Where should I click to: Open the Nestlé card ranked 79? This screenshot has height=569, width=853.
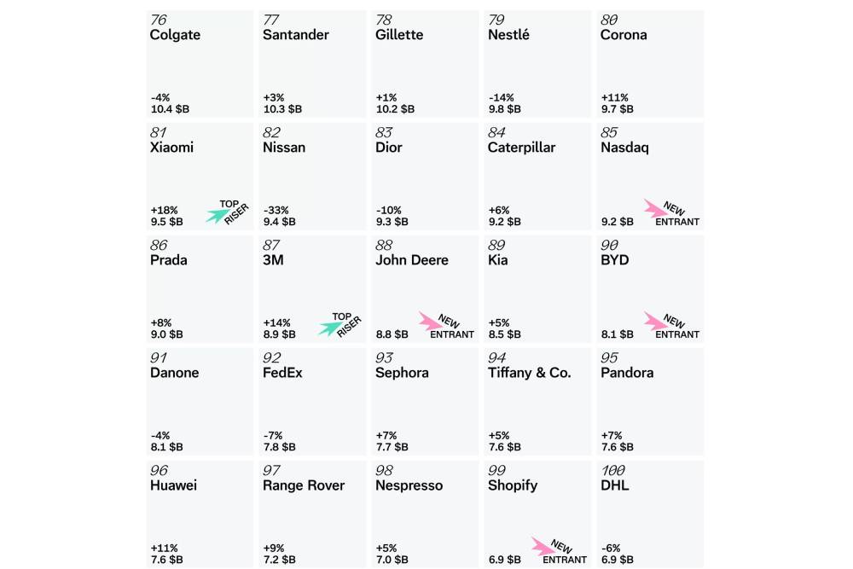tap(537, 64)
